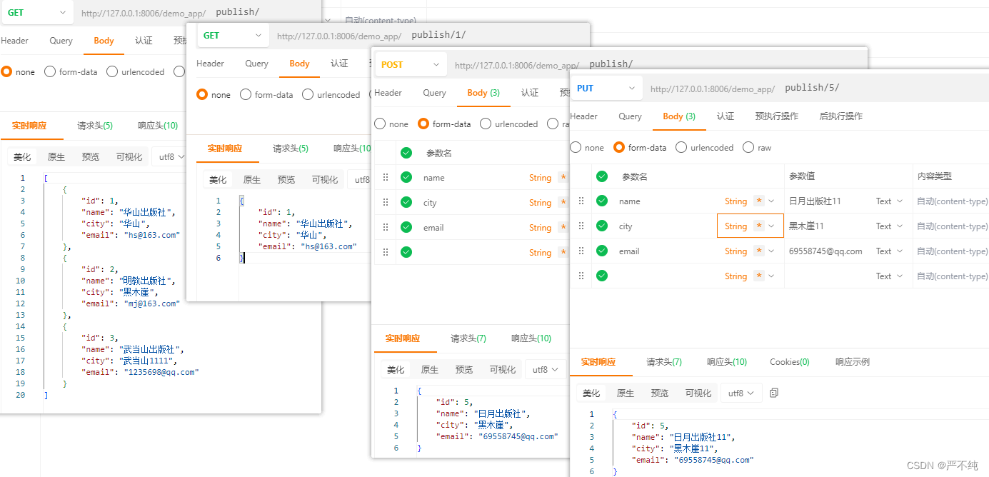Click drag handle of email row in POST window
The width and height of the screenshot is (989, 477).
[386, 228]
